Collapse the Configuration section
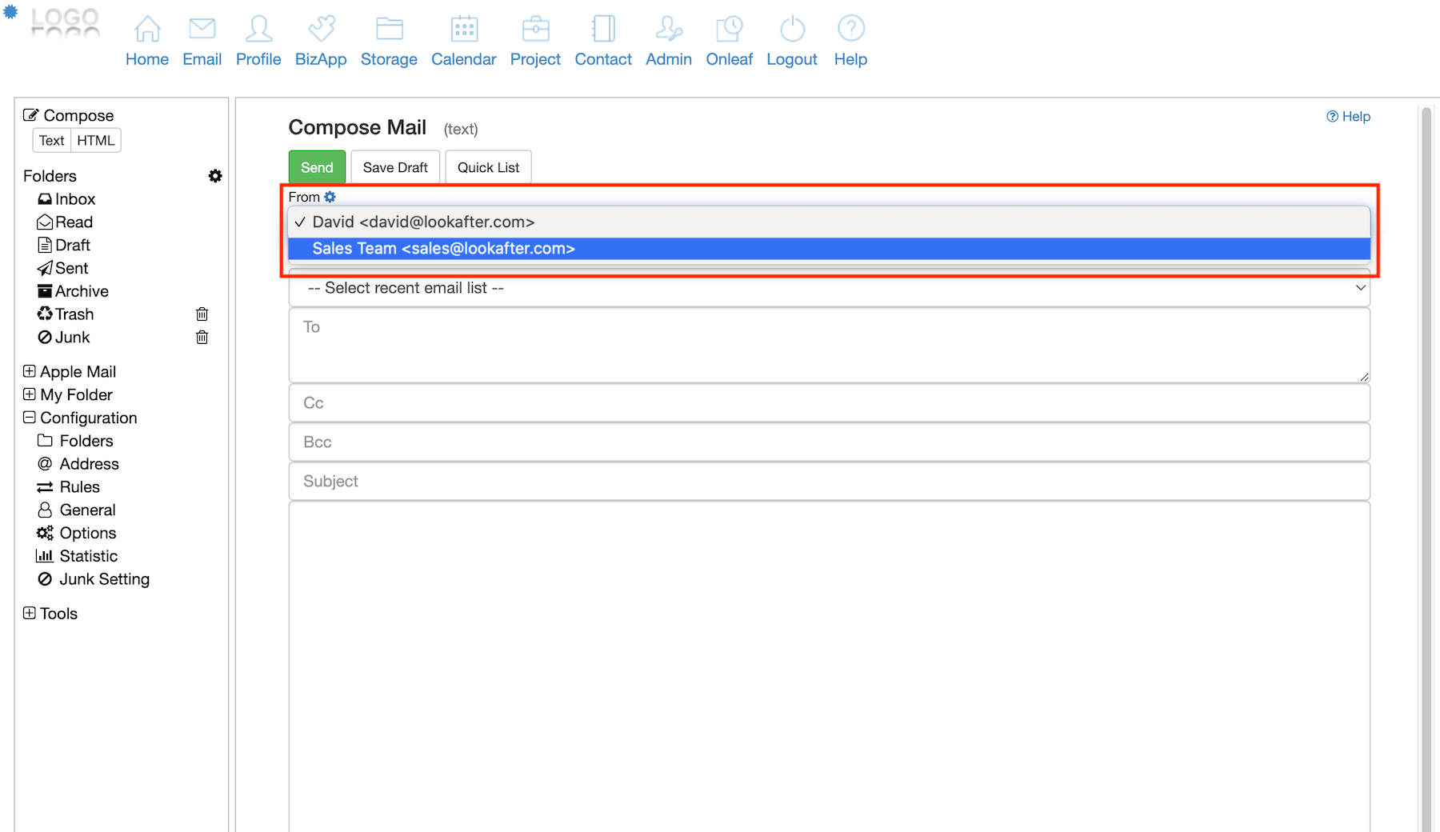The image size is (1440, 832). (30, 418)
